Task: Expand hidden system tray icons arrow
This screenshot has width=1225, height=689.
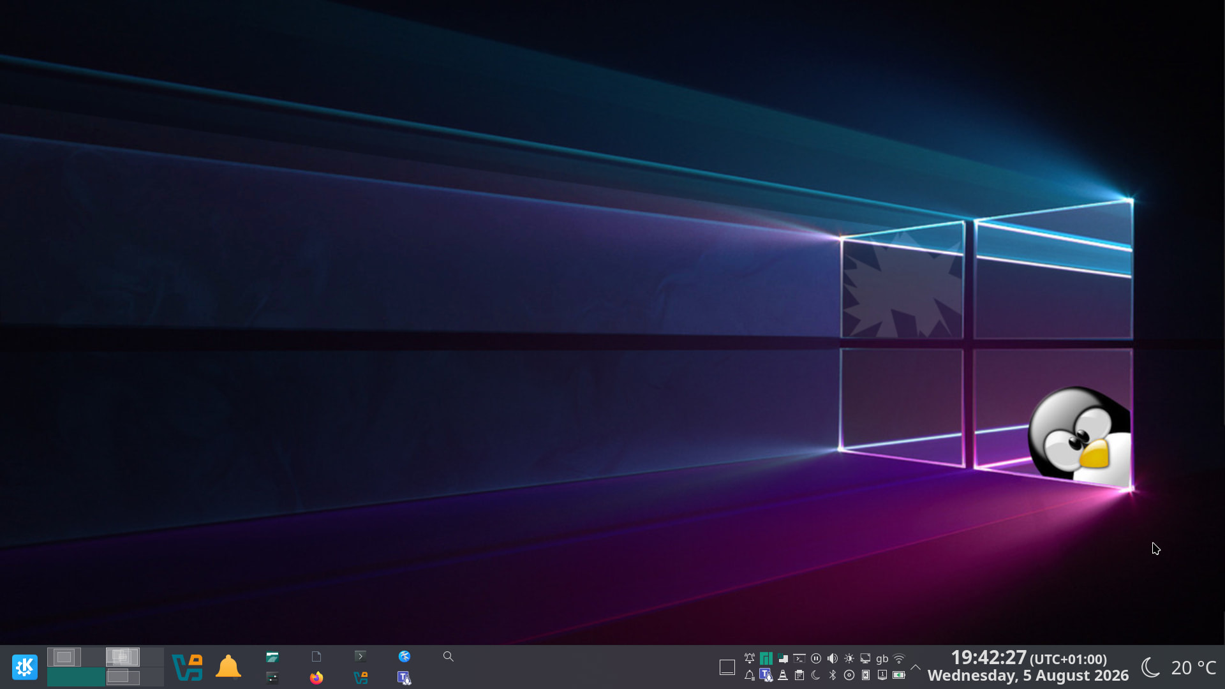Action: (x=916, y=667)
